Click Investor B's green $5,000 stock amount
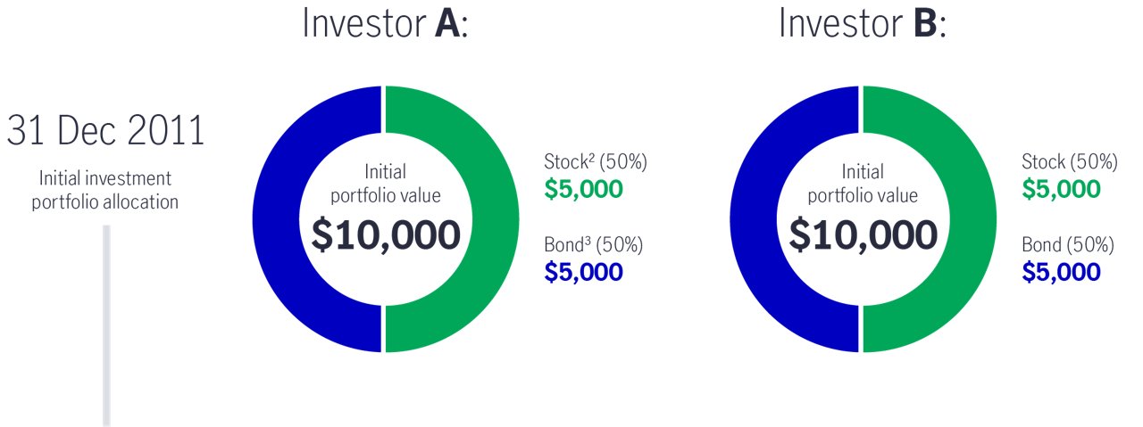The image size is (1143, 427). [1061, 189]
